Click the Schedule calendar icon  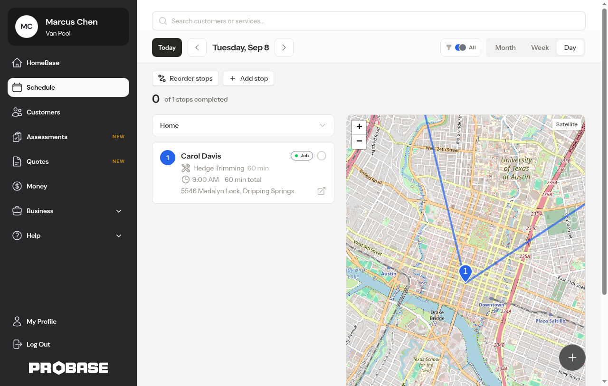point(17,87)
